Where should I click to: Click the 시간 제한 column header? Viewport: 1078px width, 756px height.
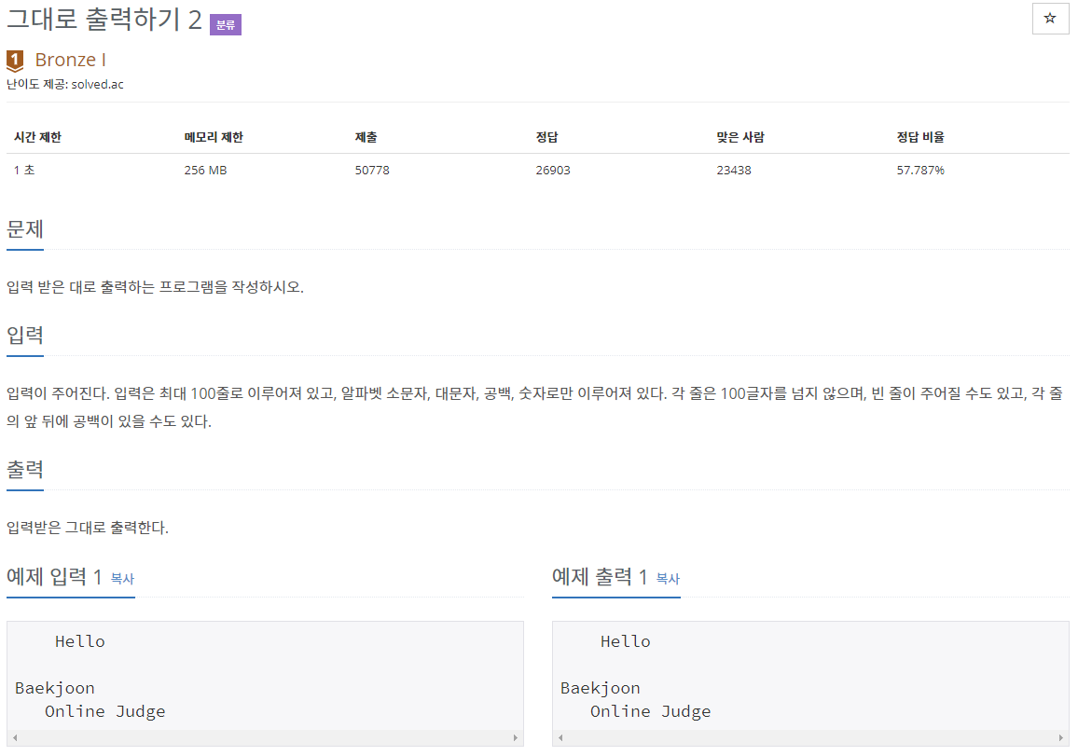38,137
